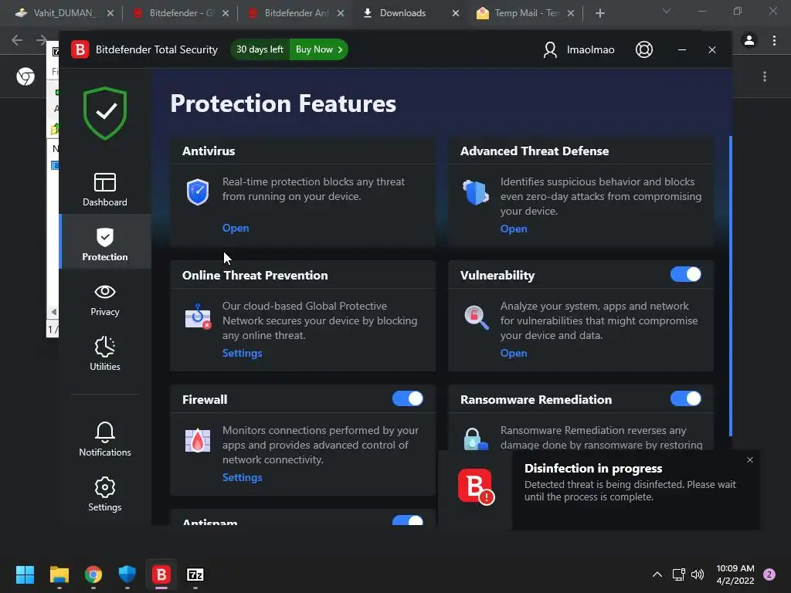The height and width of the screenshot is (593, 791).
Task: Open the clock and date in taskbar
Action: (735, 574)
